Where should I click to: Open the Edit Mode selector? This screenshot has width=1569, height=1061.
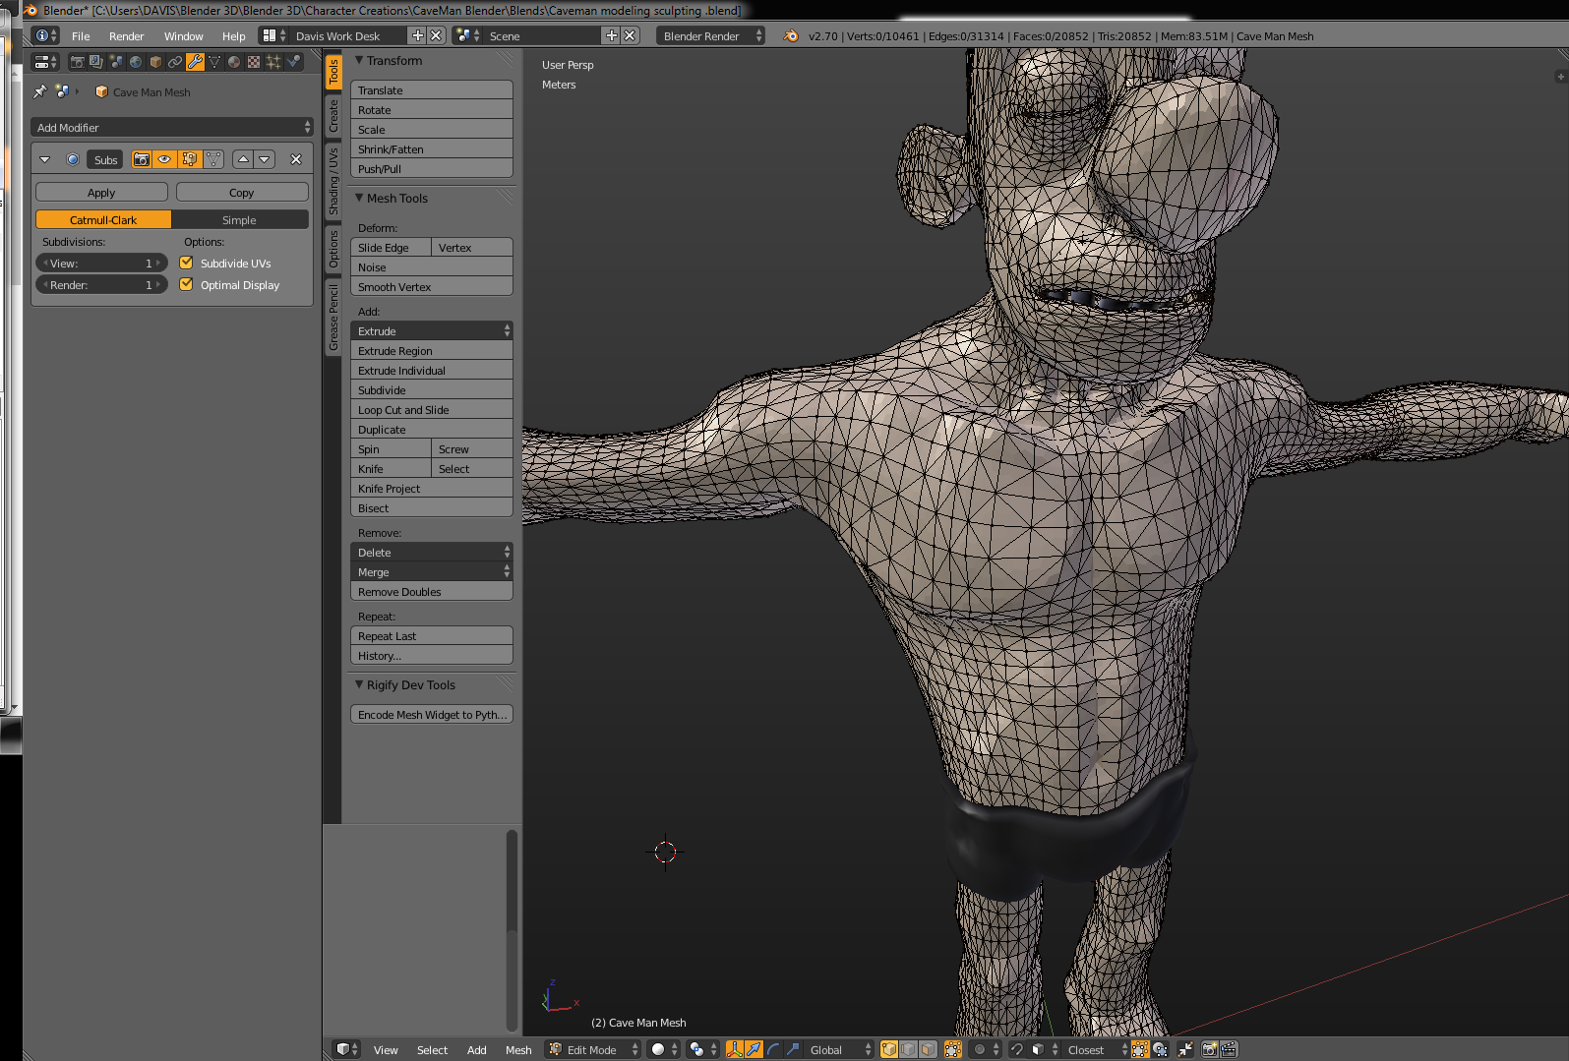pos(593,1049)
